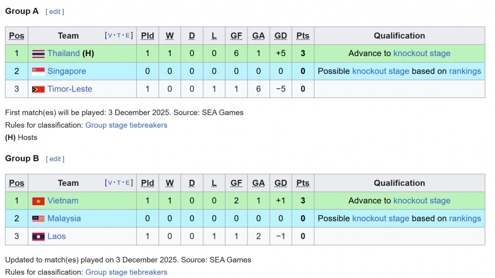
Task: Click the Pts column header in Group A
Action: coord(303,36)
